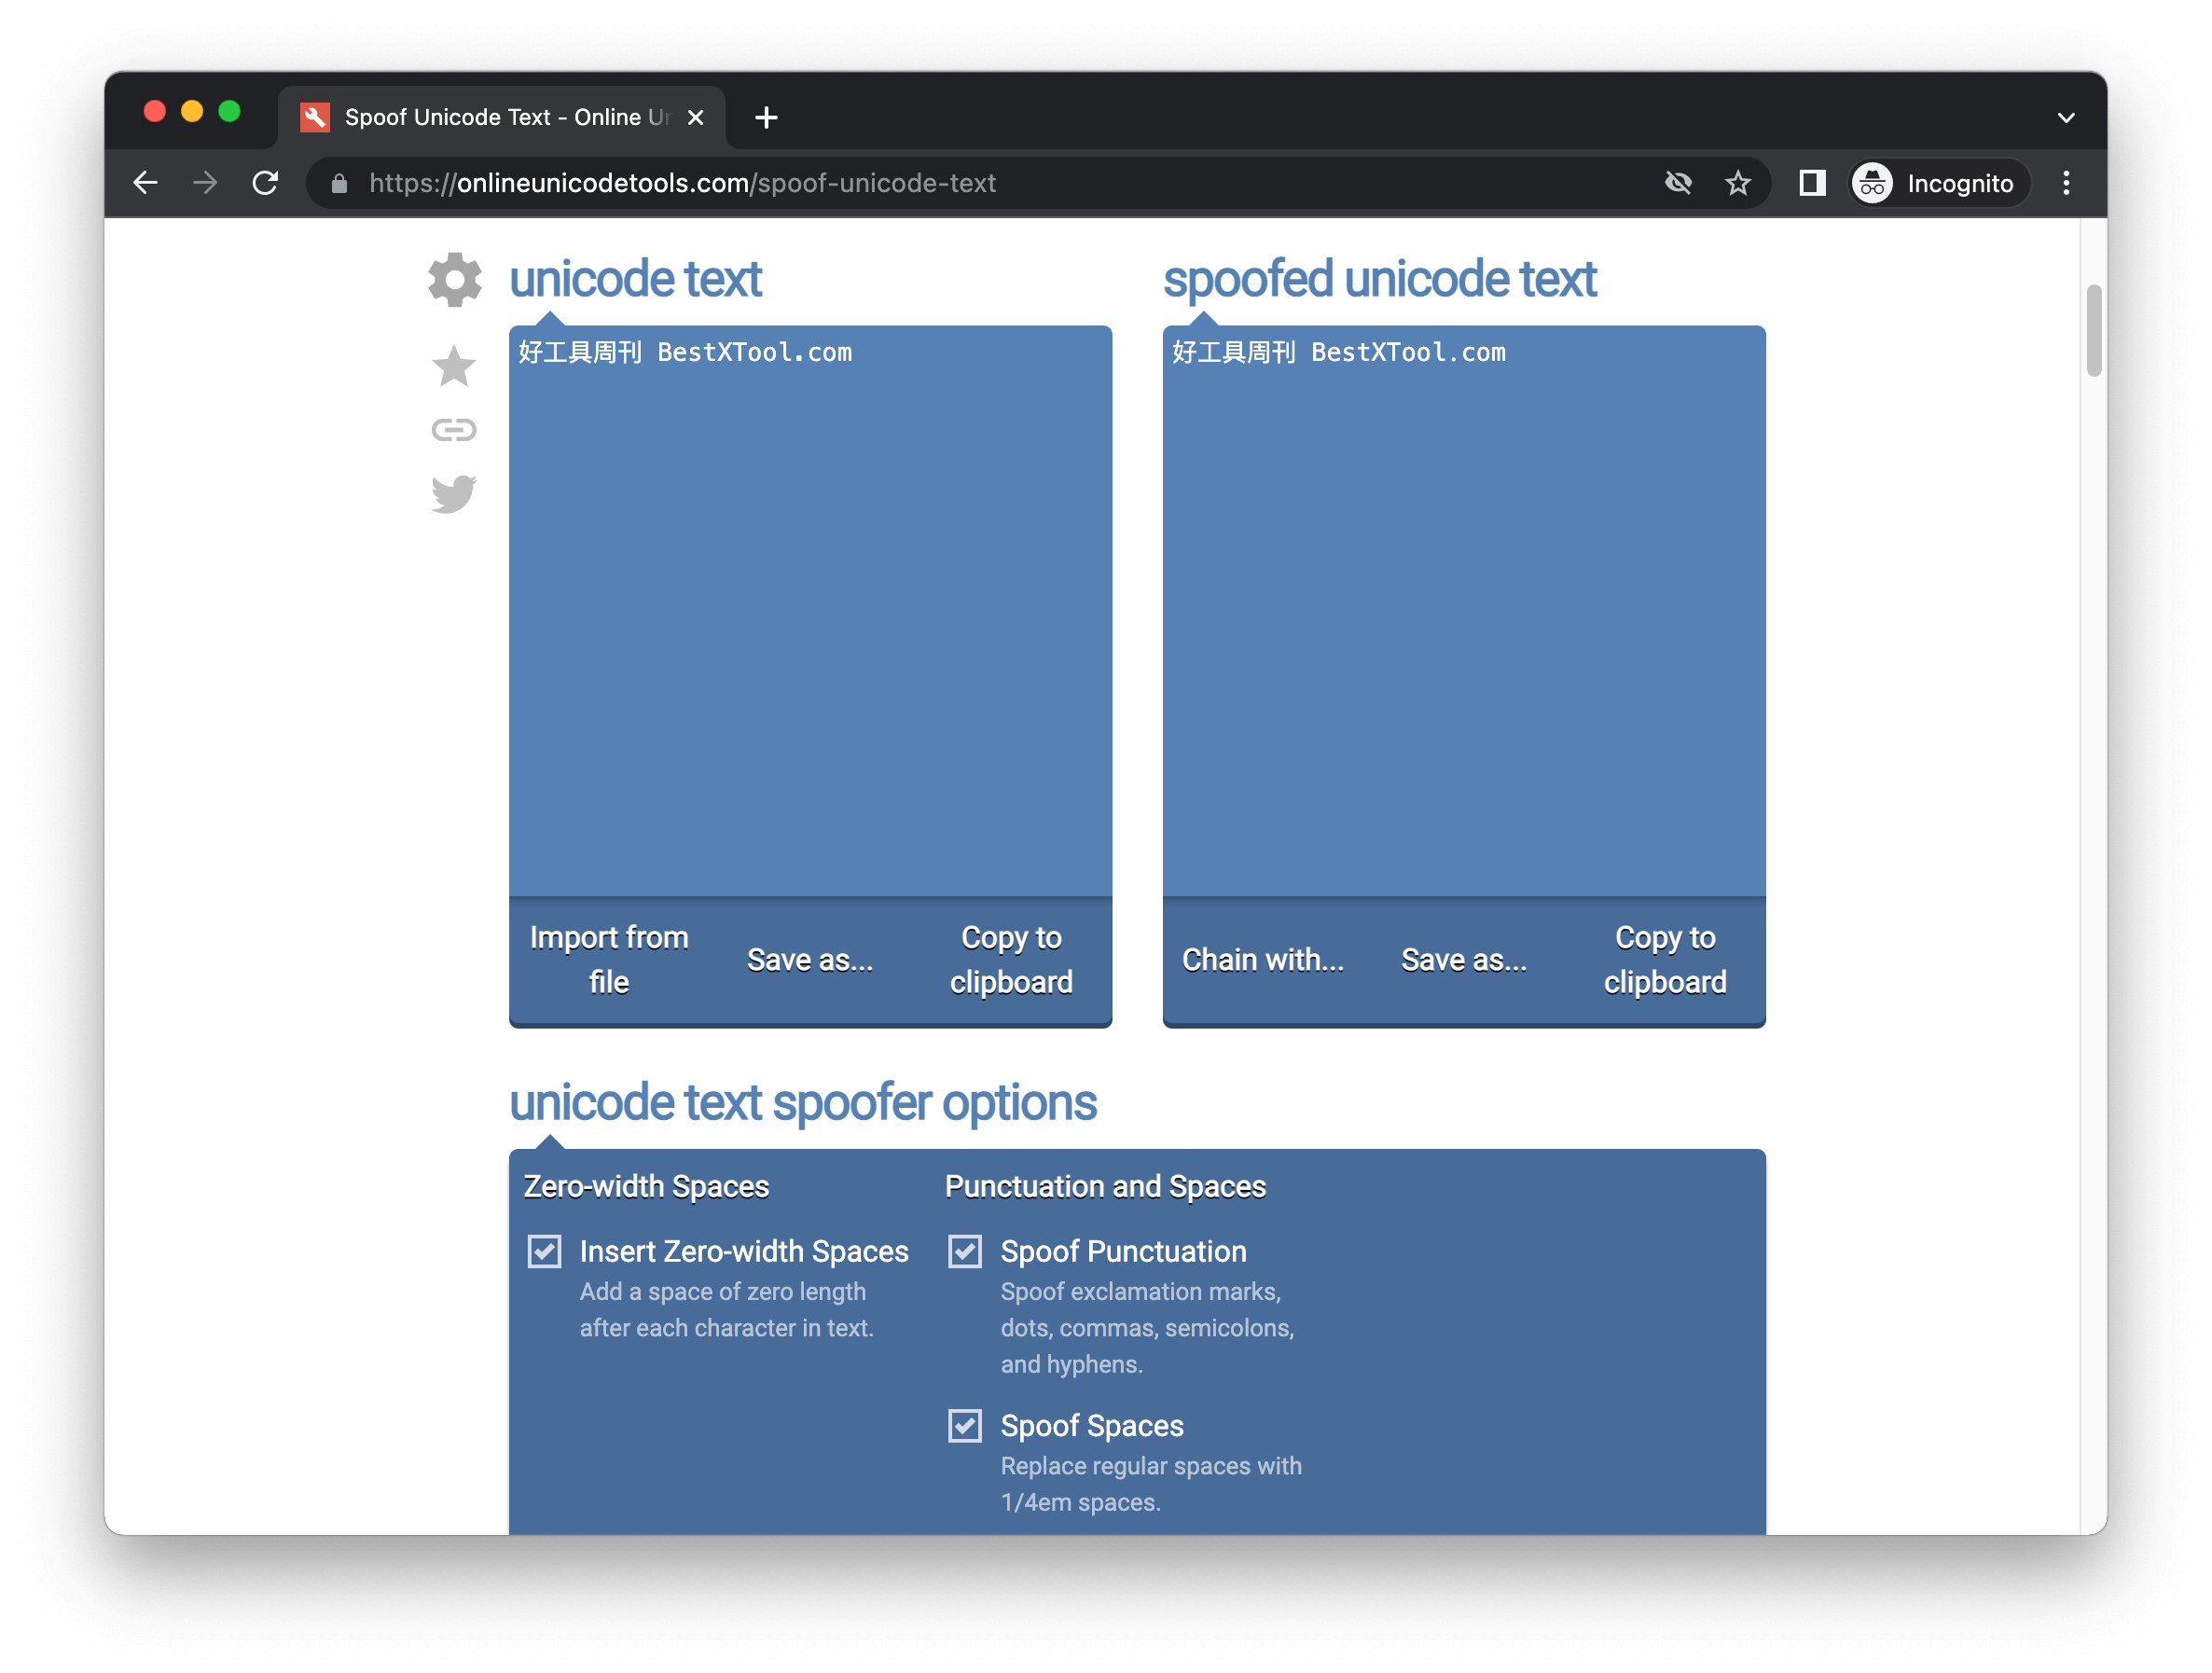Bookmark this page with star icon
2212x1673 pixels.
click(x=1737, y=183)
